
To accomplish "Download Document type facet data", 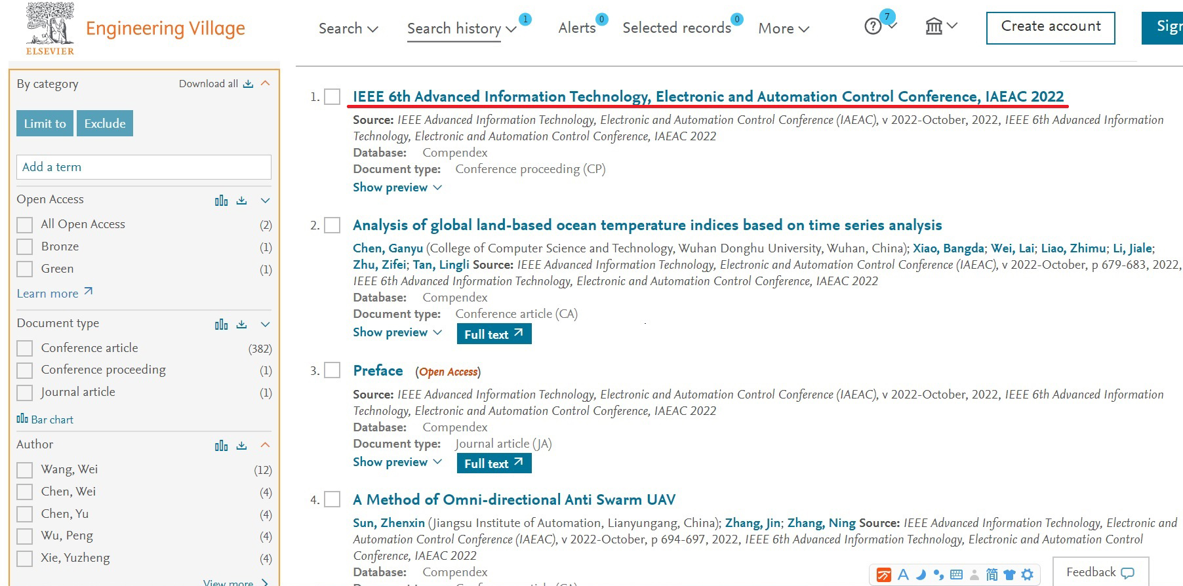I will [241, 324].
